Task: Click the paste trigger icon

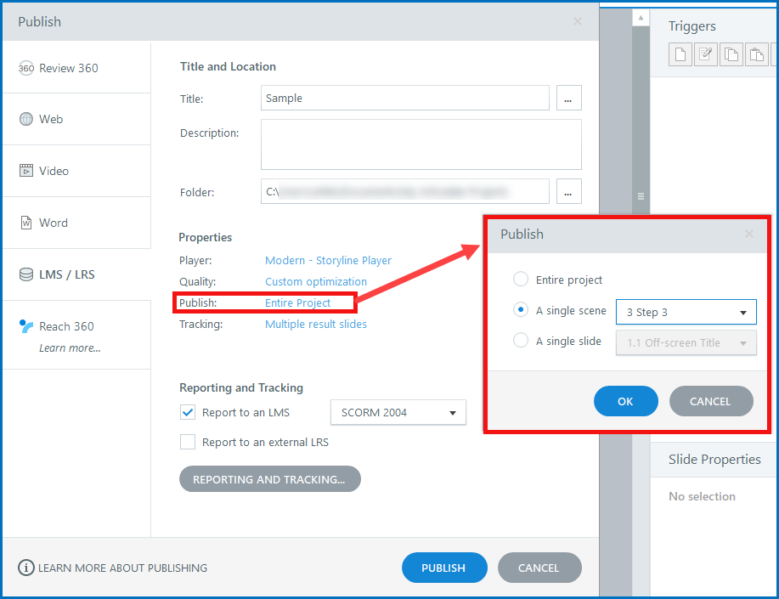Action: tap(756, 54)
